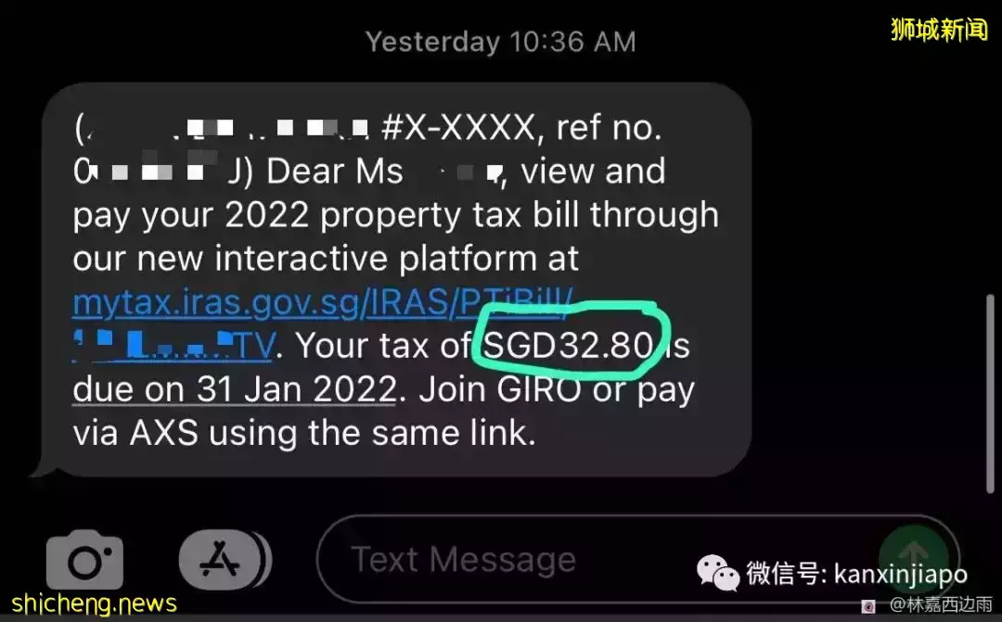The image size is (1002, 622).
Task: Click the shicheng.news watermark text
Action: click(x=94, y=603)
